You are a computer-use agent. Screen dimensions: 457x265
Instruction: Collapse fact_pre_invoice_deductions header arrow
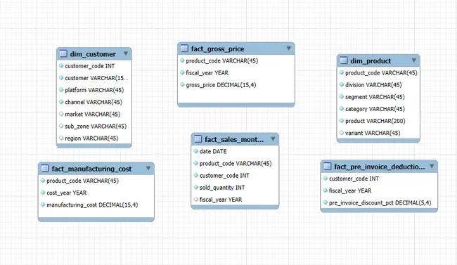point(432,166)
